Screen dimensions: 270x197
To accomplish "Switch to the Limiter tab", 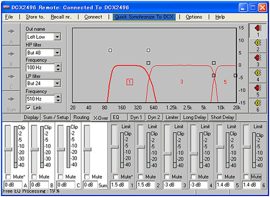I will (x=172, y=117).
